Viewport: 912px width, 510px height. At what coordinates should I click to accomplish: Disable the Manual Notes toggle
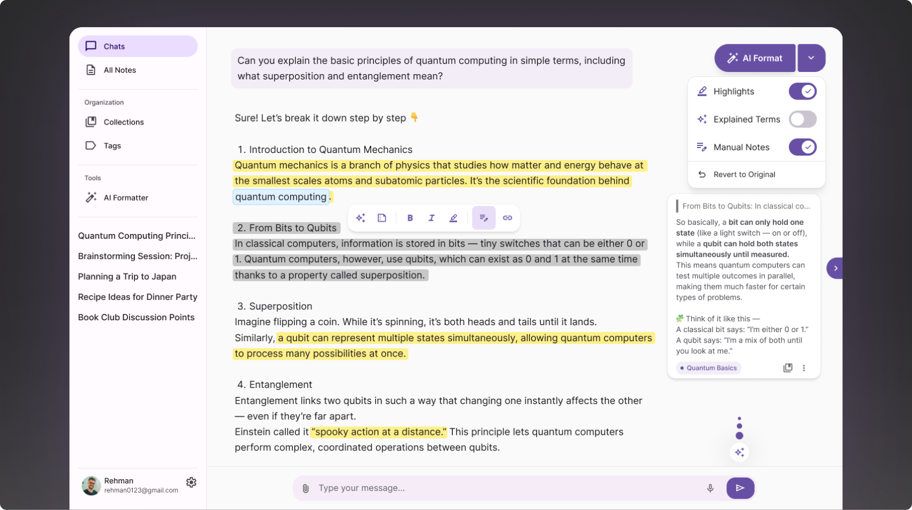803,147
